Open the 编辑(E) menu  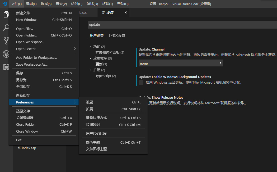(x=31, y=4)
